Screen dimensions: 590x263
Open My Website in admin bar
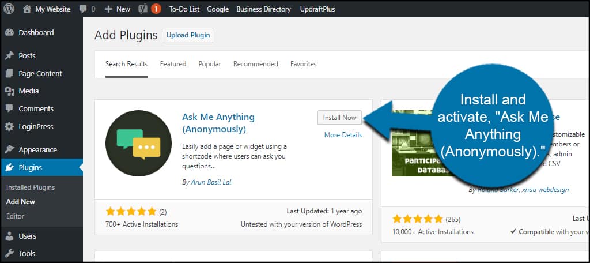[x=52, y=9]
